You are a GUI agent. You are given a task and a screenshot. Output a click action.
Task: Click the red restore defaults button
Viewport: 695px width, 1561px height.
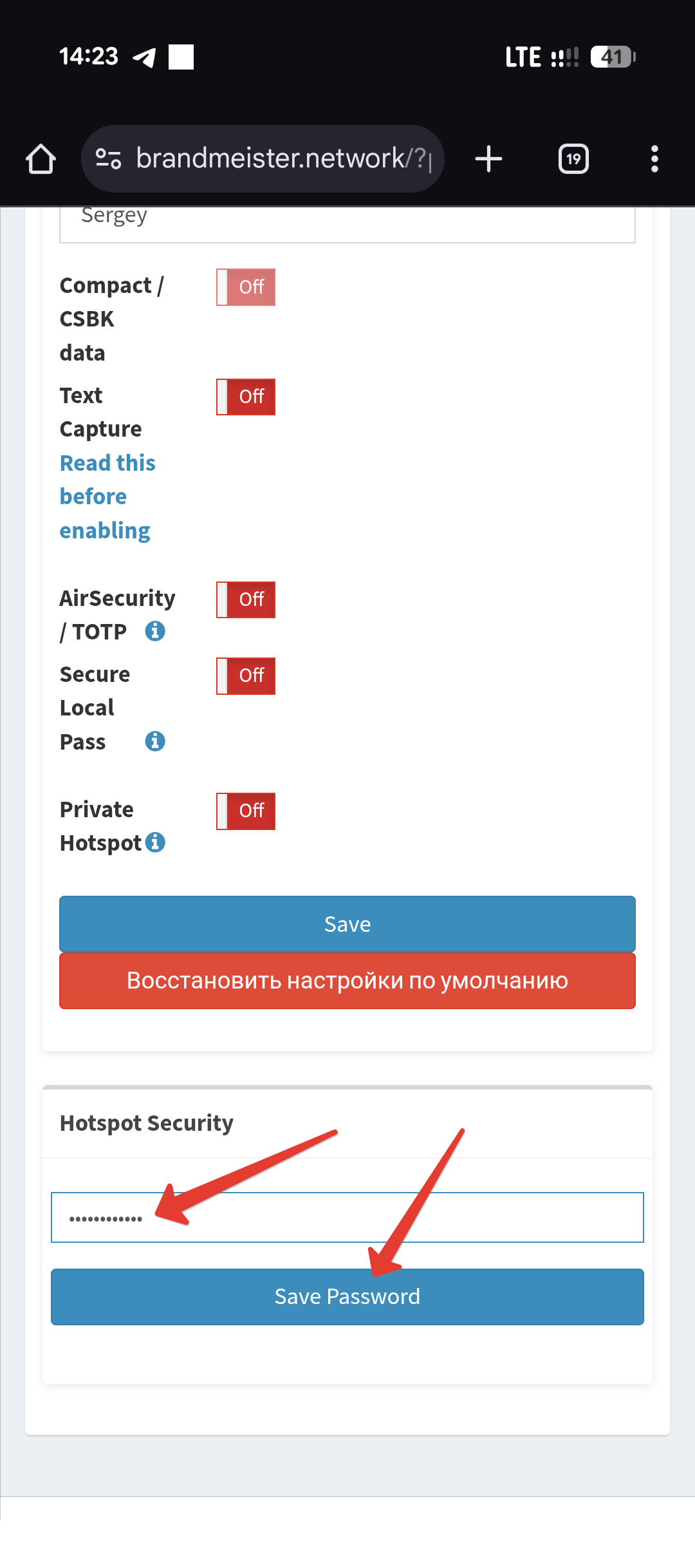[x=347, y=981]
